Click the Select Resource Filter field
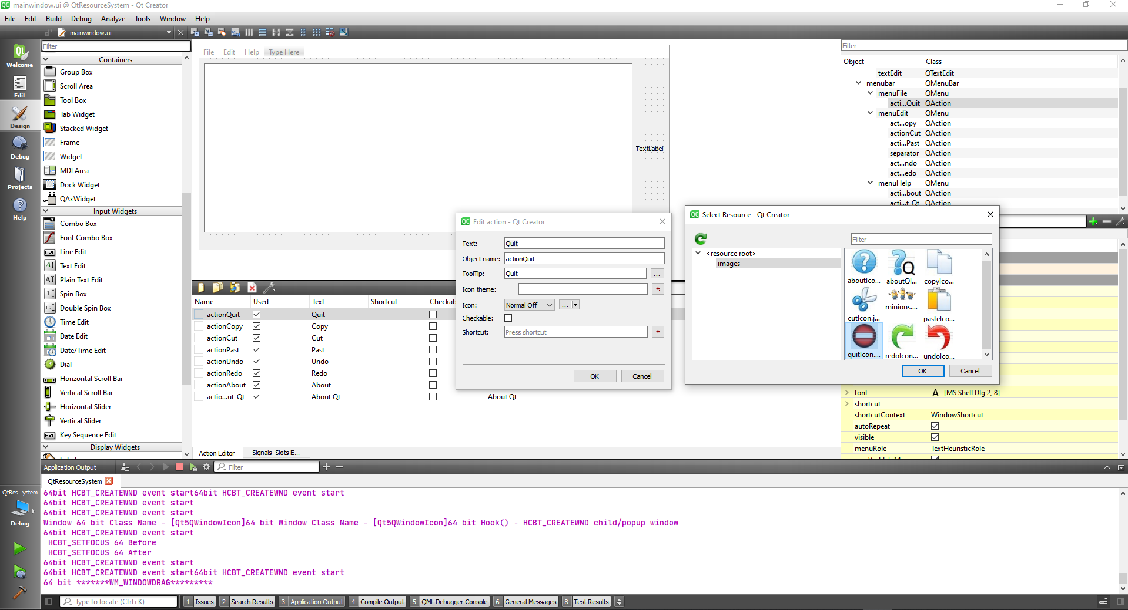 click(921, 239)
